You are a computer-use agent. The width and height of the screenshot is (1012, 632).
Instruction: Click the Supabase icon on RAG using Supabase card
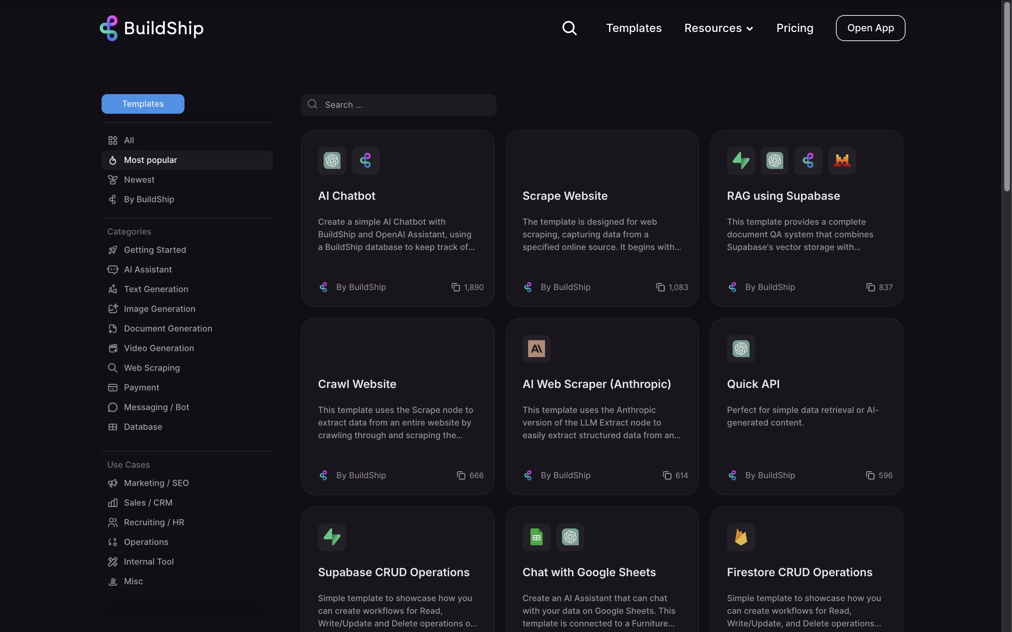pyautogui.click(x=741, y=160)
